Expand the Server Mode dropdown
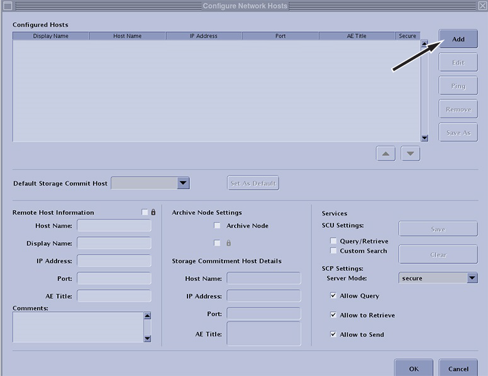This screenshot has width=488, height=376. [472, 278]
